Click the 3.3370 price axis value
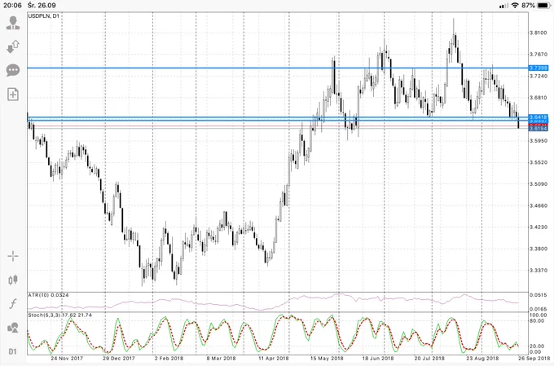Viewport: 554px width, 366px height. 538,271
